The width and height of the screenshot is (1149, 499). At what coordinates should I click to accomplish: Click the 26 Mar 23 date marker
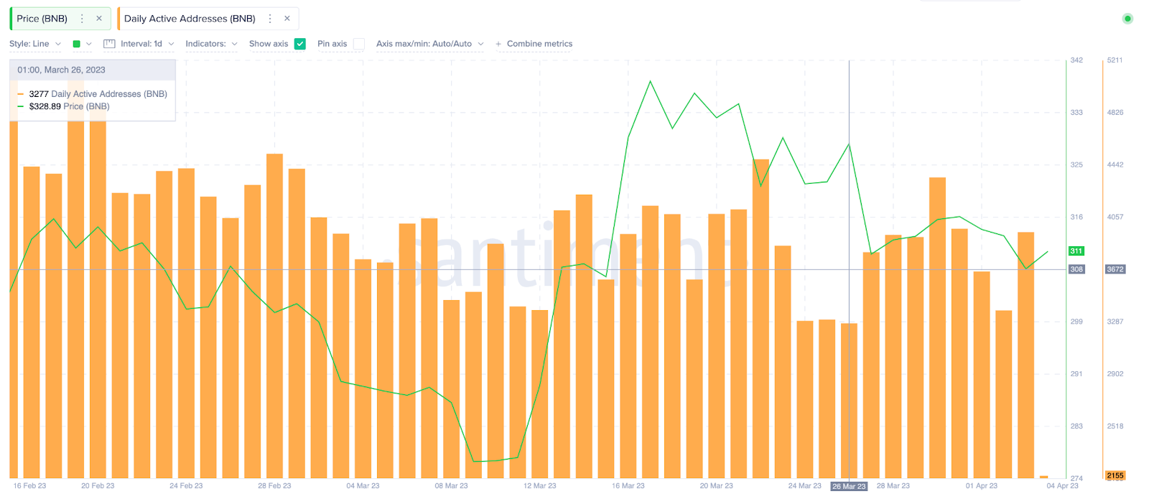click(849, 486)
